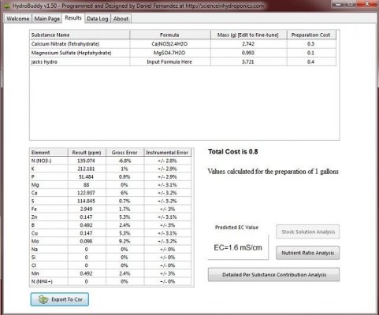Click formula Ca(NO3)2.4H2O cell
The width and height of the screenshot is (379, 315).
tap(170, 44)
